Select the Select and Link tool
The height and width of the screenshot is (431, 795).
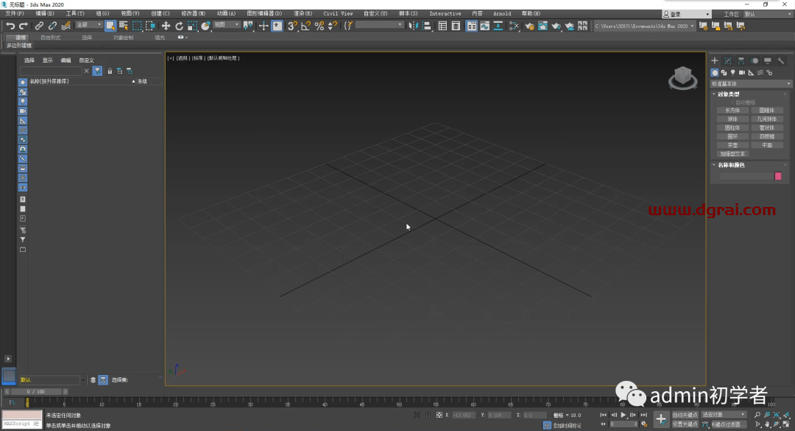39,26
